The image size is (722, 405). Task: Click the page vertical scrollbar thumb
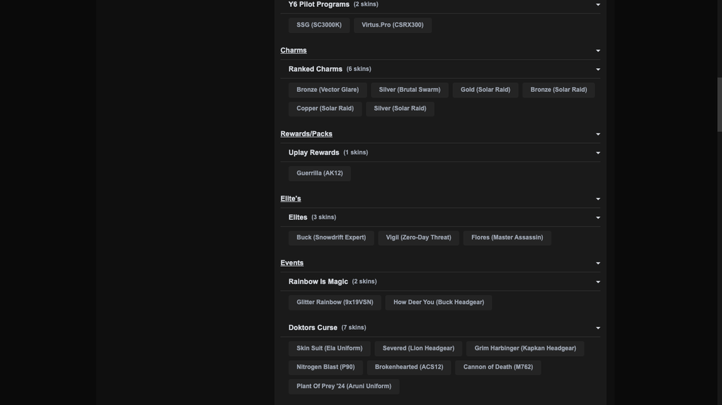click(719, 105)
